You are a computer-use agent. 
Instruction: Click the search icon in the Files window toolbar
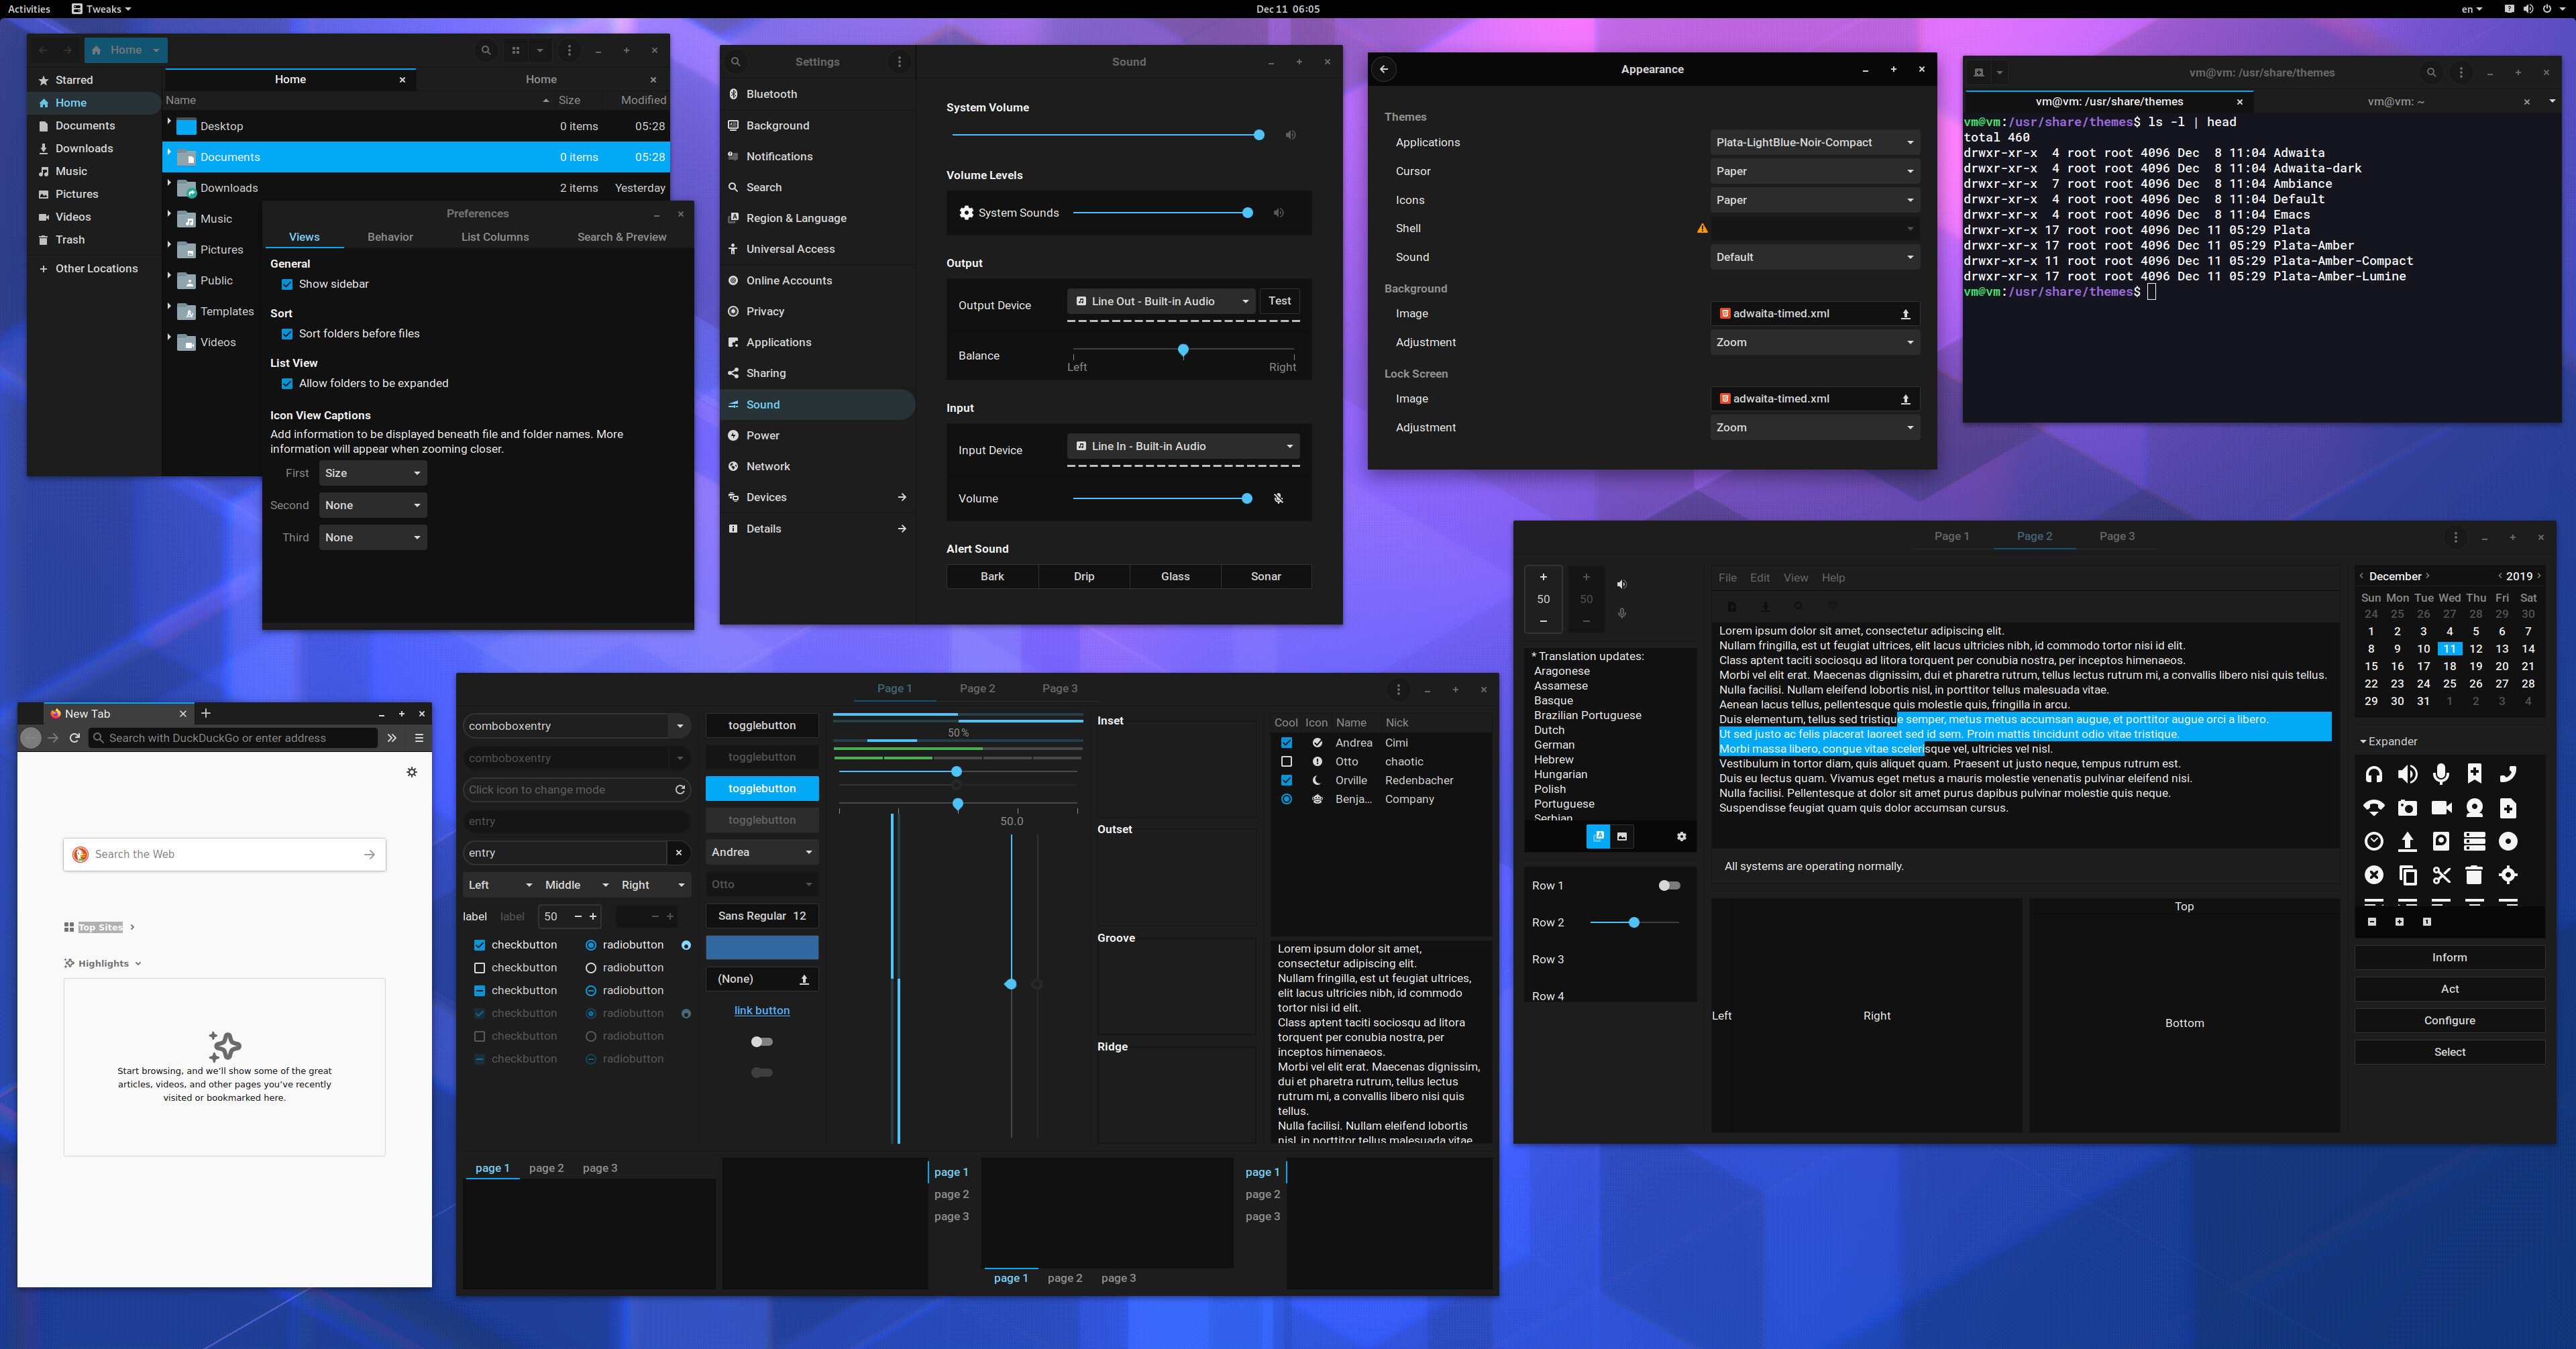[x=486, y=50]
